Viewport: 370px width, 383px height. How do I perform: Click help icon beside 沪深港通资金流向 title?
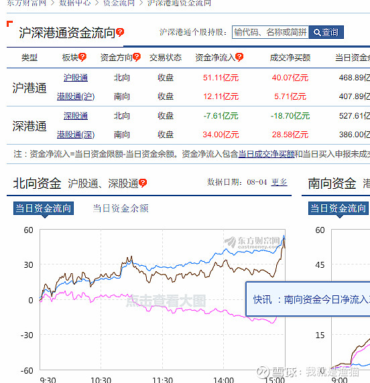(x=120, y=32)
